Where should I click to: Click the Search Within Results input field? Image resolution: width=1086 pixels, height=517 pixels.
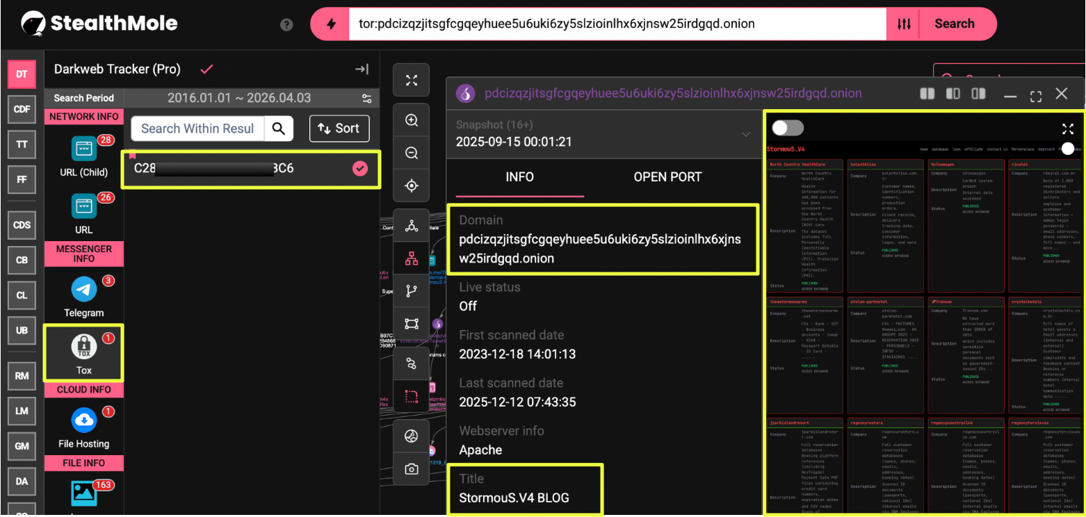(x=197, y=129)
